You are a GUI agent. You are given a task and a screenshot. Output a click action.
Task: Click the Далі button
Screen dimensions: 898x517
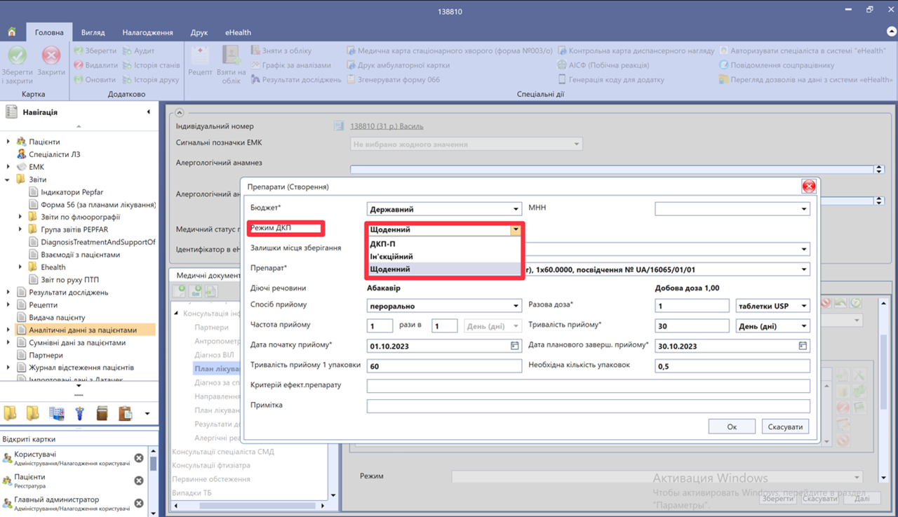[862, 498]
